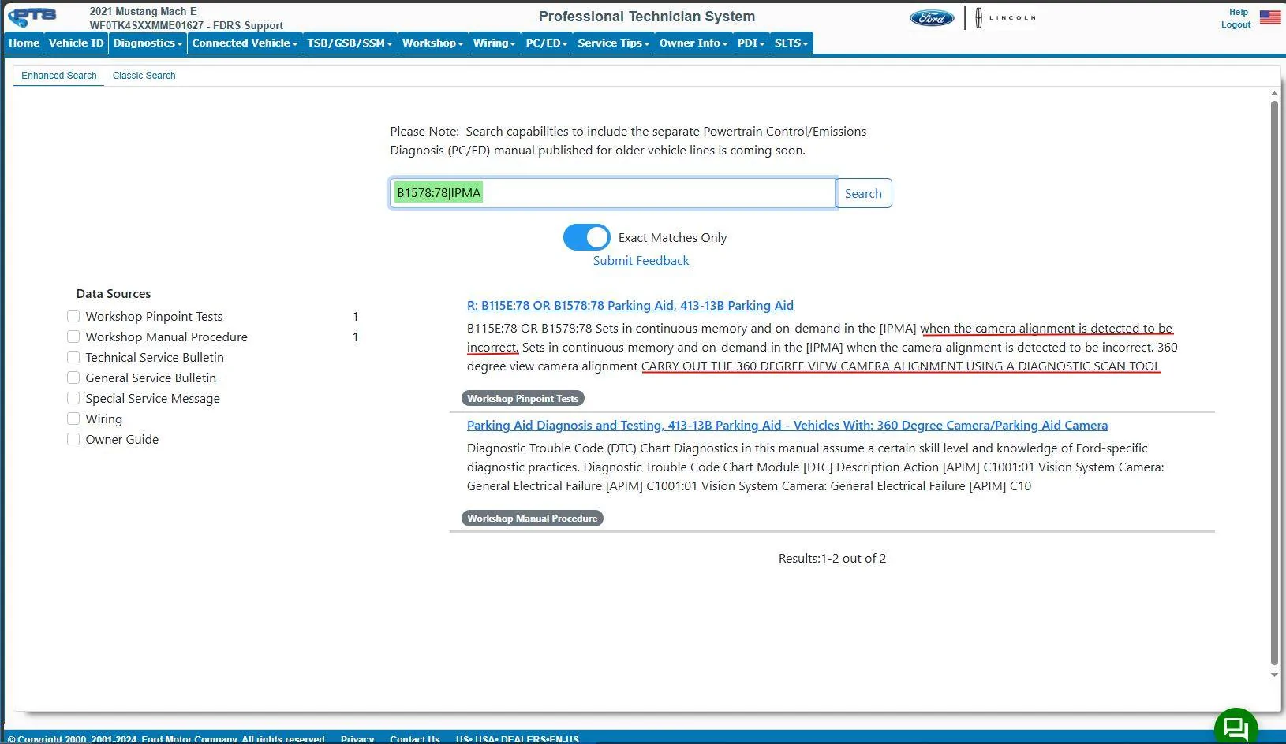Click the US flag language icon
The image size is (1286, 744).
[x=1270, y=17]
